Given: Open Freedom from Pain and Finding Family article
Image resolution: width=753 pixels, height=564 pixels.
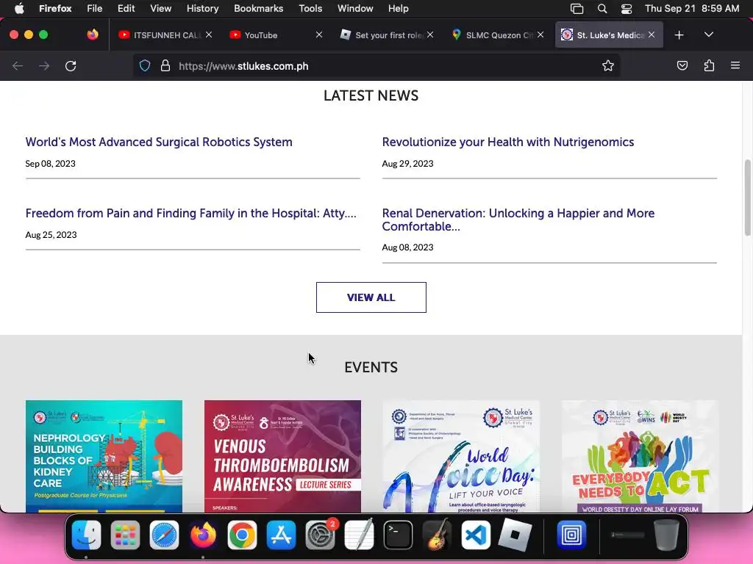Looking at the screenshot, I should (x=190, y=213).
